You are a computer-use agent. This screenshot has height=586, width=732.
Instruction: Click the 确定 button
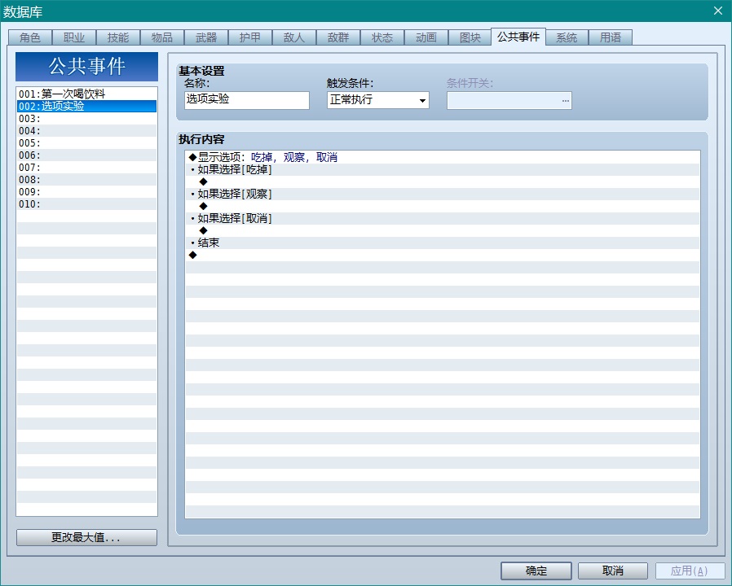click(536, 571)
